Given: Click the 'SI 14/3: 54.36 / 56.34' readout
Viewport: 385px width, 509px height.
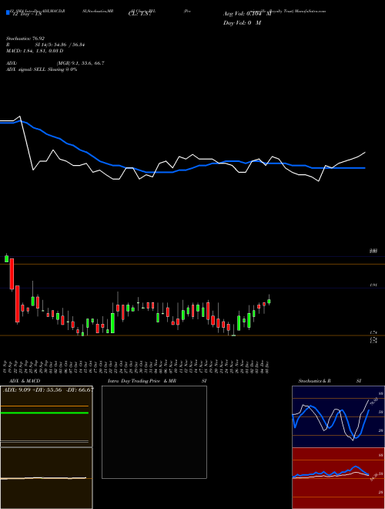Looking at the screenshot, I should point(60,45).
